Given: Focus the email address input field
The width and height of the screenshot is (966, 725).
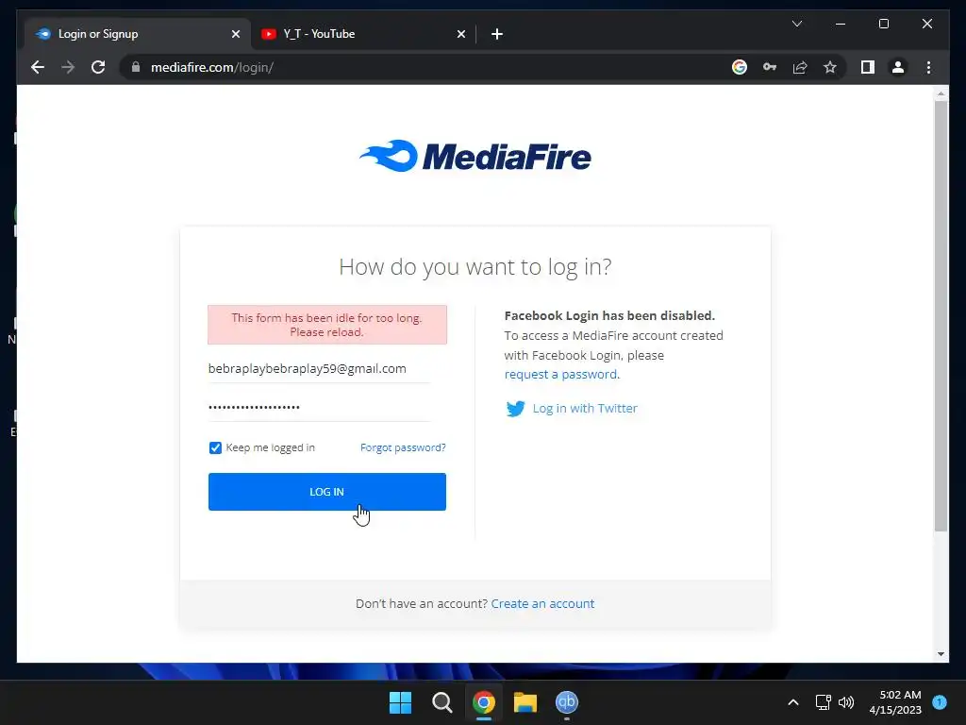Looking at the screenshot, I should tap(319, 369).
